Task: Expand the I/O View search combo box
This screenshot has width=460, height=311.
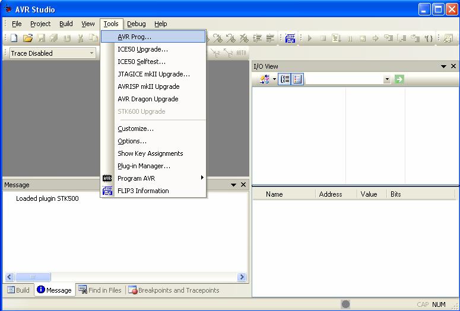Action: pyautogui.click(x=387, y=79)
